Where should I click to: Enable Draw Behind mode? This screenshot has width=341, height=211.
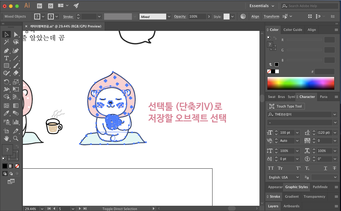click(11, 174)
